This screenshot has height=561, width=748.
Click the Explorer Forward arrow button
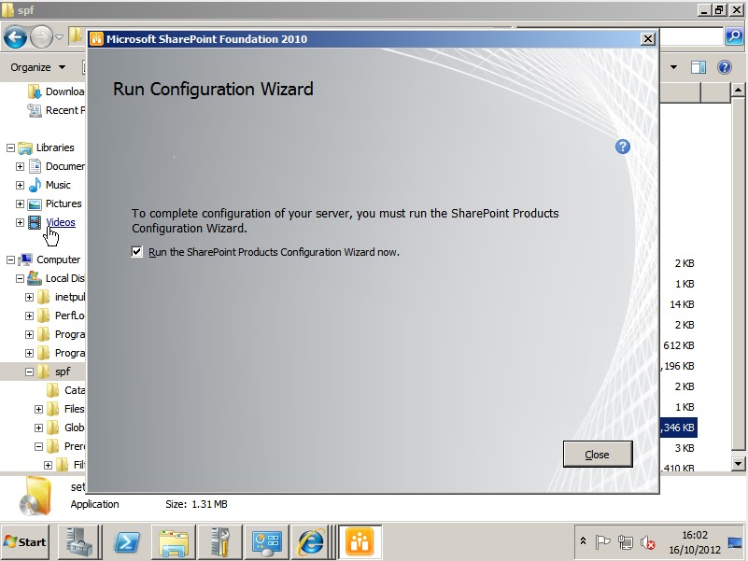point(41,37)
